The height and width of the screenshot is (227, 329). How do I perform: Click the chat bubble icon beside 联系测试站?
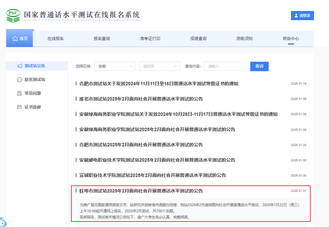coord(20,80)
